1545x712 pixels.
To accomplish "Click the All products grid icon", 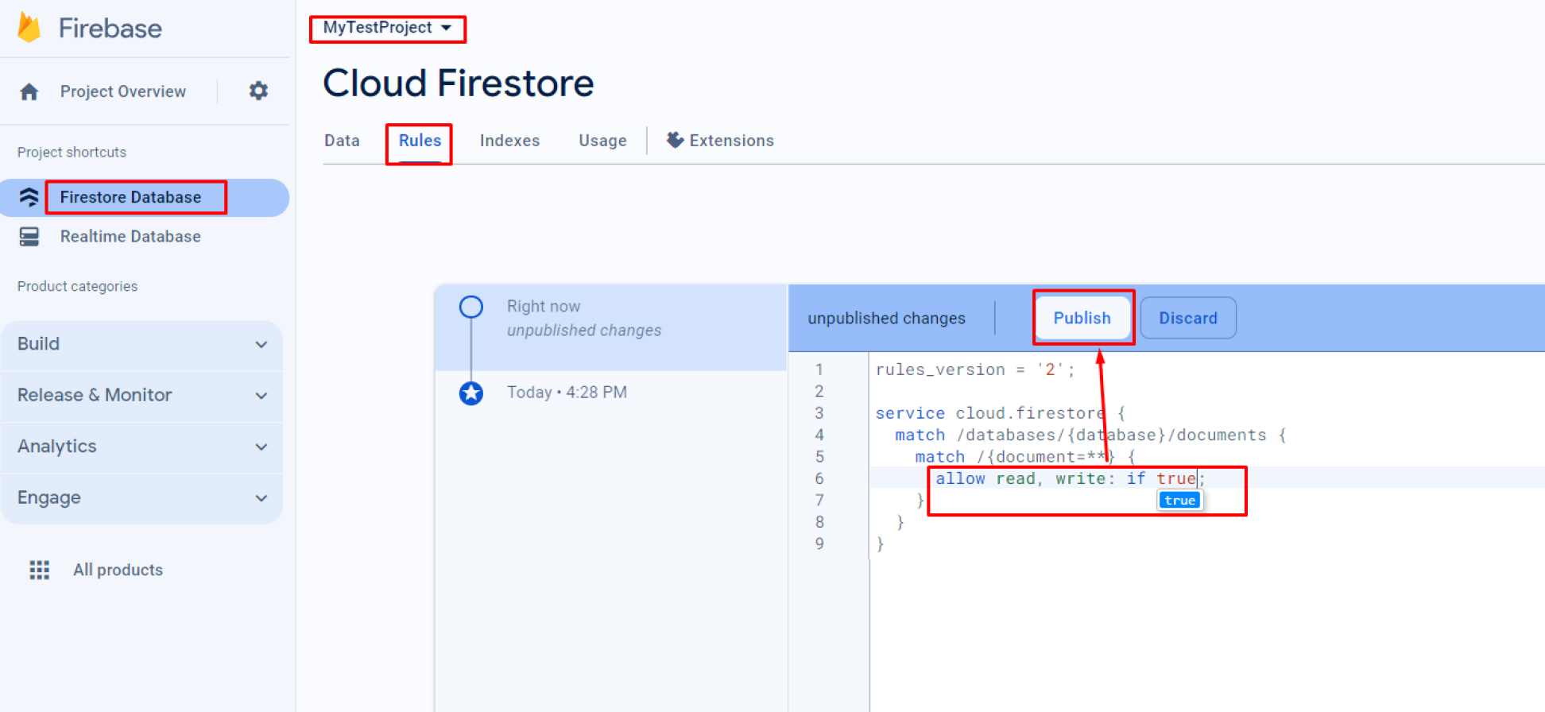I will coord(39,570).
